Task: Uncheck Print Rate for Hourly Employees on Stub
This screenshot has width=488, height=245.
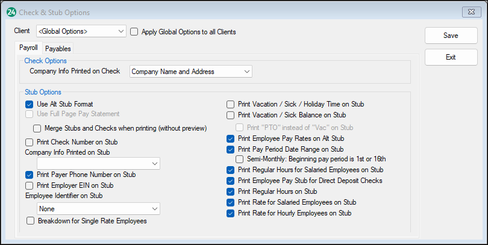Action: tap(230, 213)
